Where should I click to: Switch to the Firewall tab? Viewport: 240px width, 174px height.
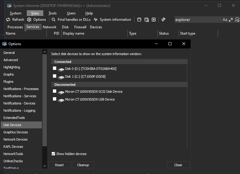80,27
